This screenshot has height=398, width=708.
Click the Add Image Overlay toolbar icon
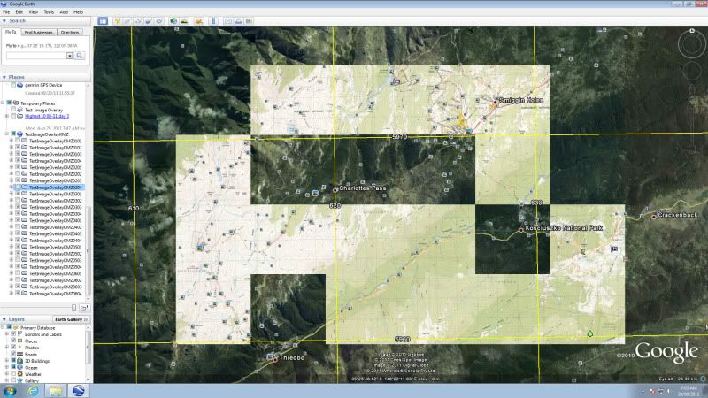point(149,20)
